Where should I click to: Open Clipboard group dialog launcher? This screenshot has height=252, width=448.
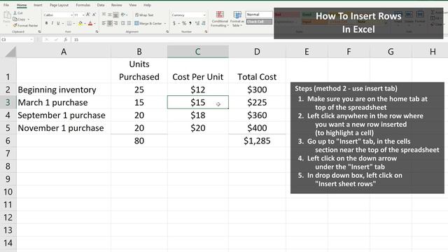pyautogui.click(x=39, y=31)
